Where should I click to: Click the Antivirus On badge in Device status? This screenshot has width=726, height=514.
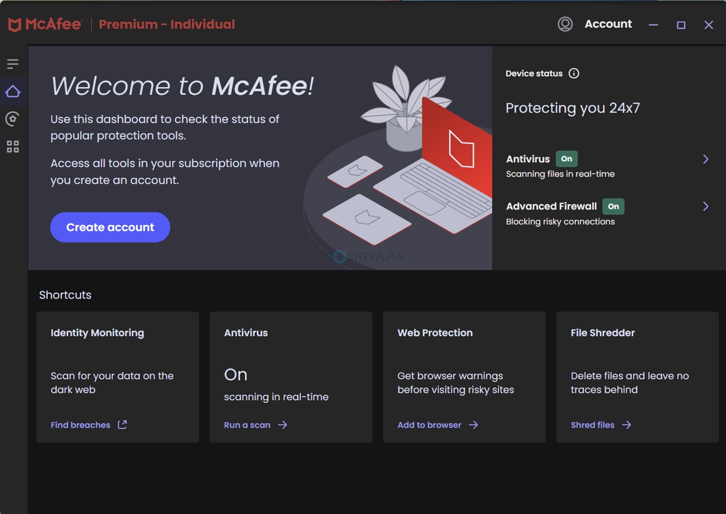click(x=566, y=159)
